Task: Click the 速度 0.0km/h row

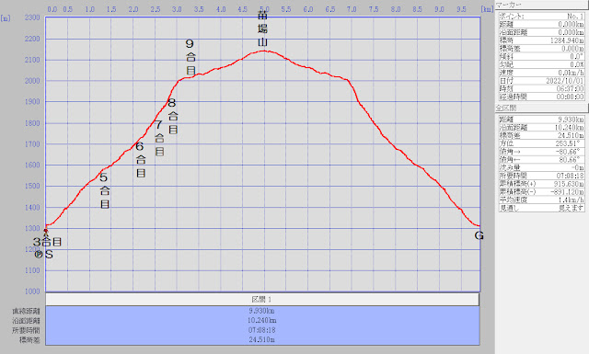Action: (542, 73)
